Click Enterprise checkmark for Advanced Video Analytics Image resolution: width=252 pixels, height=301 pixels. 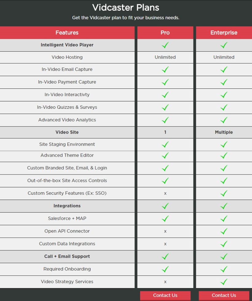224,120
